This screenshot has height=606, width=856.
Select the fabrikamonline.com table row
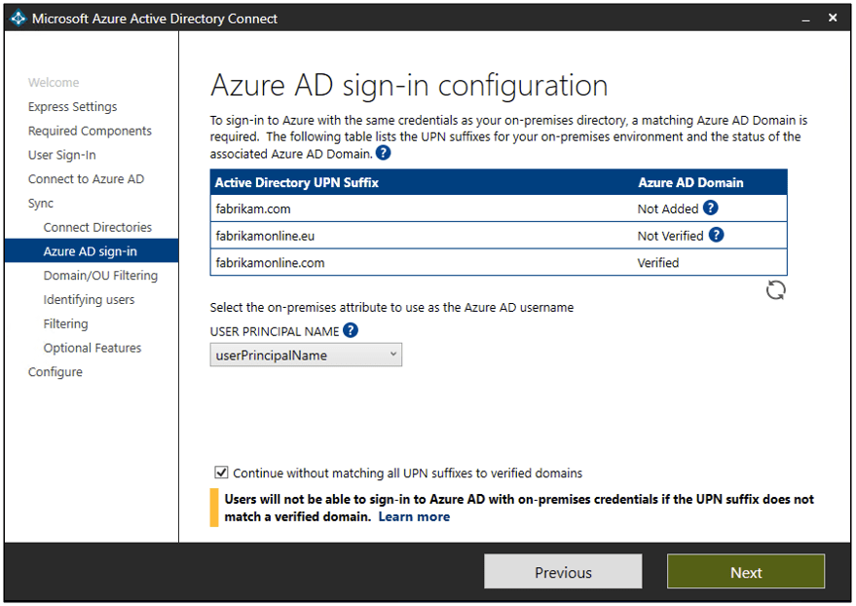coord(498,262)
